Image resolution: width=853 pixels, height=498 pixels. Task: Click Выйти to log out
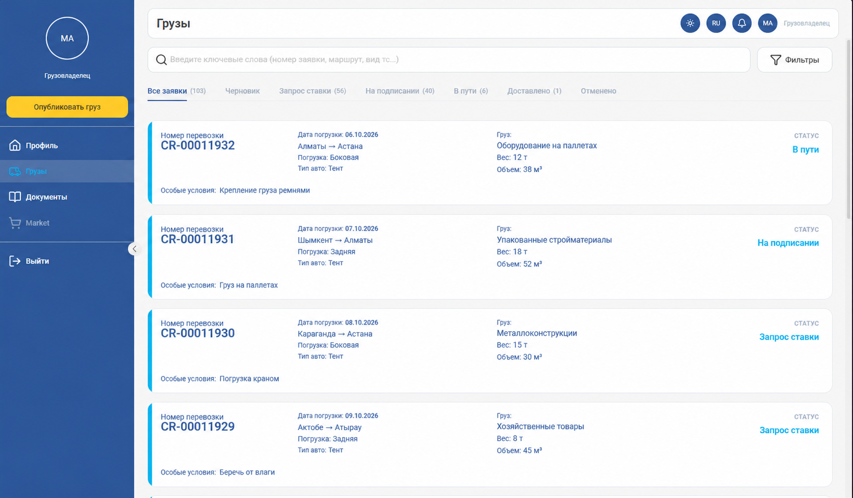click(67, 261)
